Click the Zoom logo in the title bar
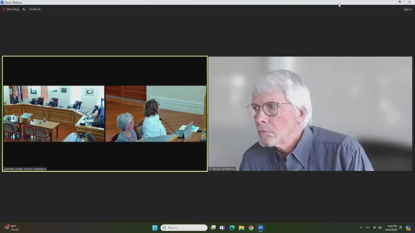415x233 pixels. coord(2,2)
